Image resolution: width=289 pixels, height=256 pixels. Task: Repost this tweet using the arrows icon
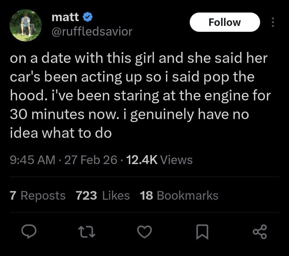(86, 232)
